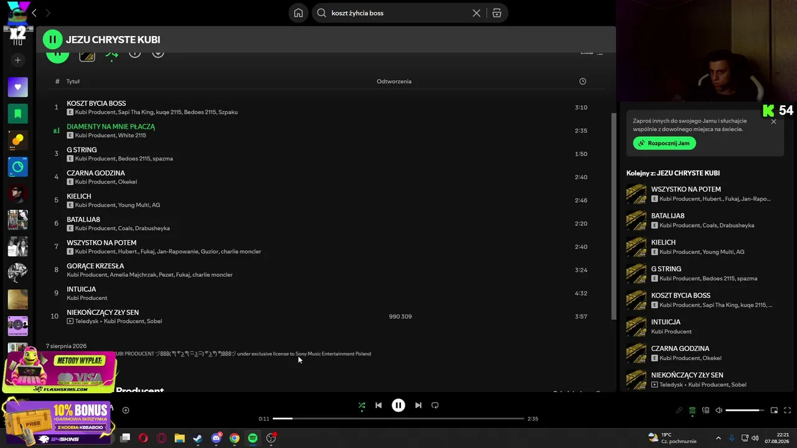Open artist Amelia Majchrzak link
The width and height of the screenshot is (797, 448).
tap(133, 274)
